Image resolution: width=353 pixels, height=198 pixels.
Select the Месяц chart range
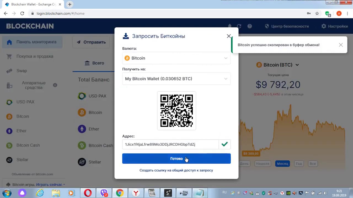[282, 164]
